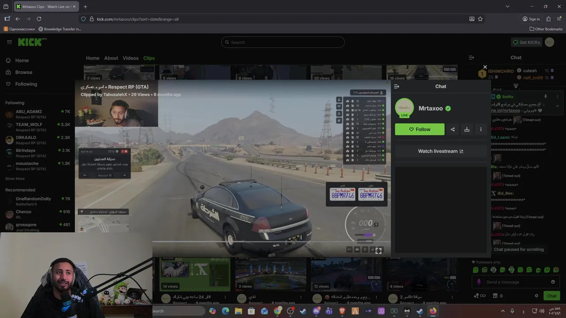
Task: Open the moustache followed channel
Action: tap(38, 166)
